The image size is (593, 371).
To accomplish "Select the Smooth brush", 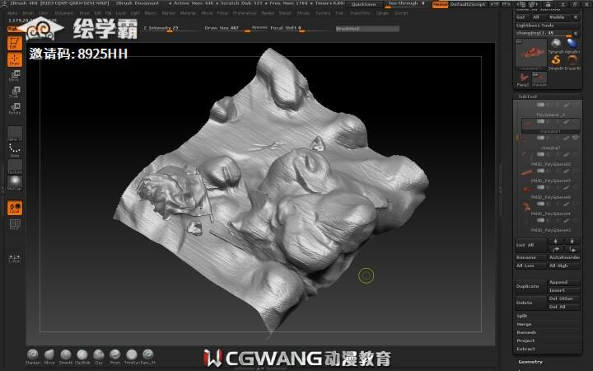I will click(66, 357).
